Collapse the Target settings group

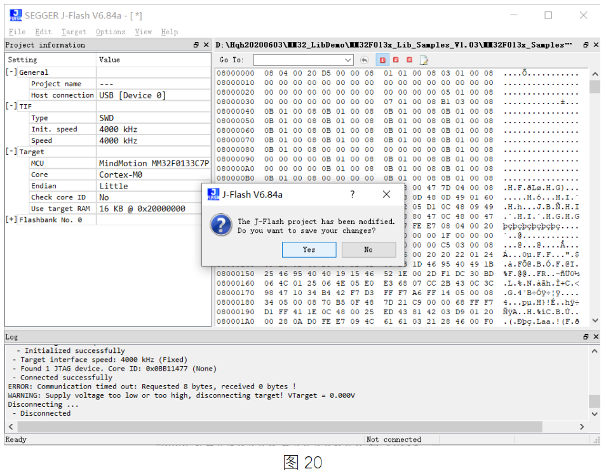click(x=11, y=152)
